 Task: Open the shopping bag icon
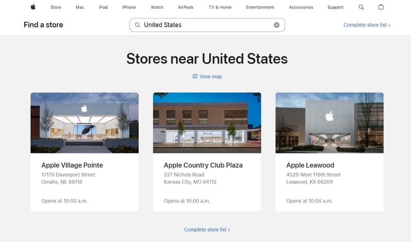coord(381,7)
